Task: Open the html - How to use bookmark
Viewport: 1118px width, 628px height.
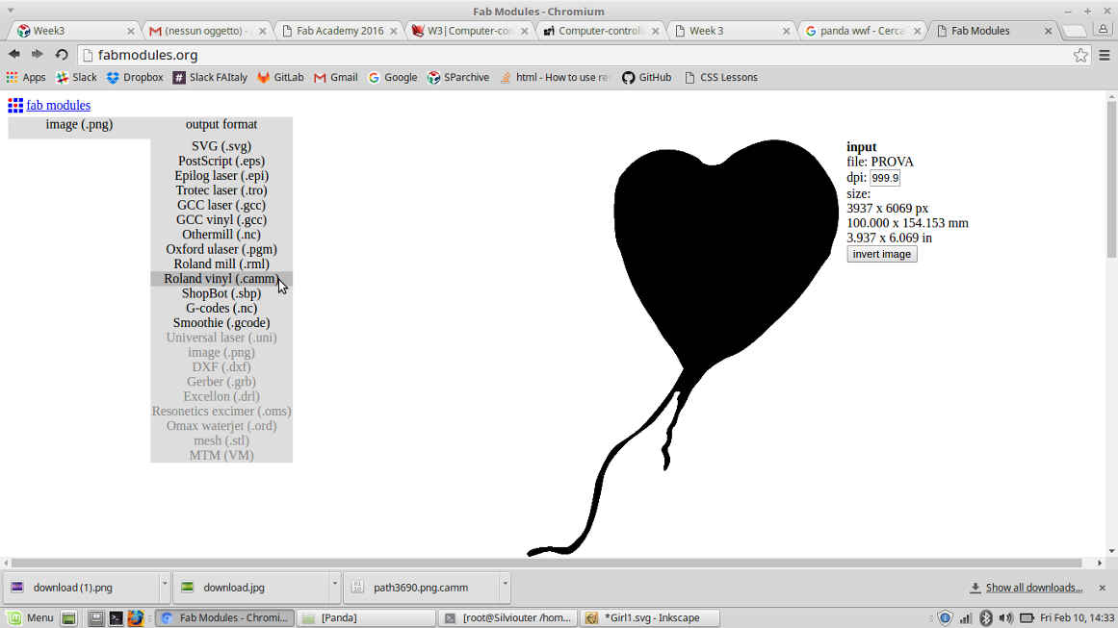Action: point(554,77)
